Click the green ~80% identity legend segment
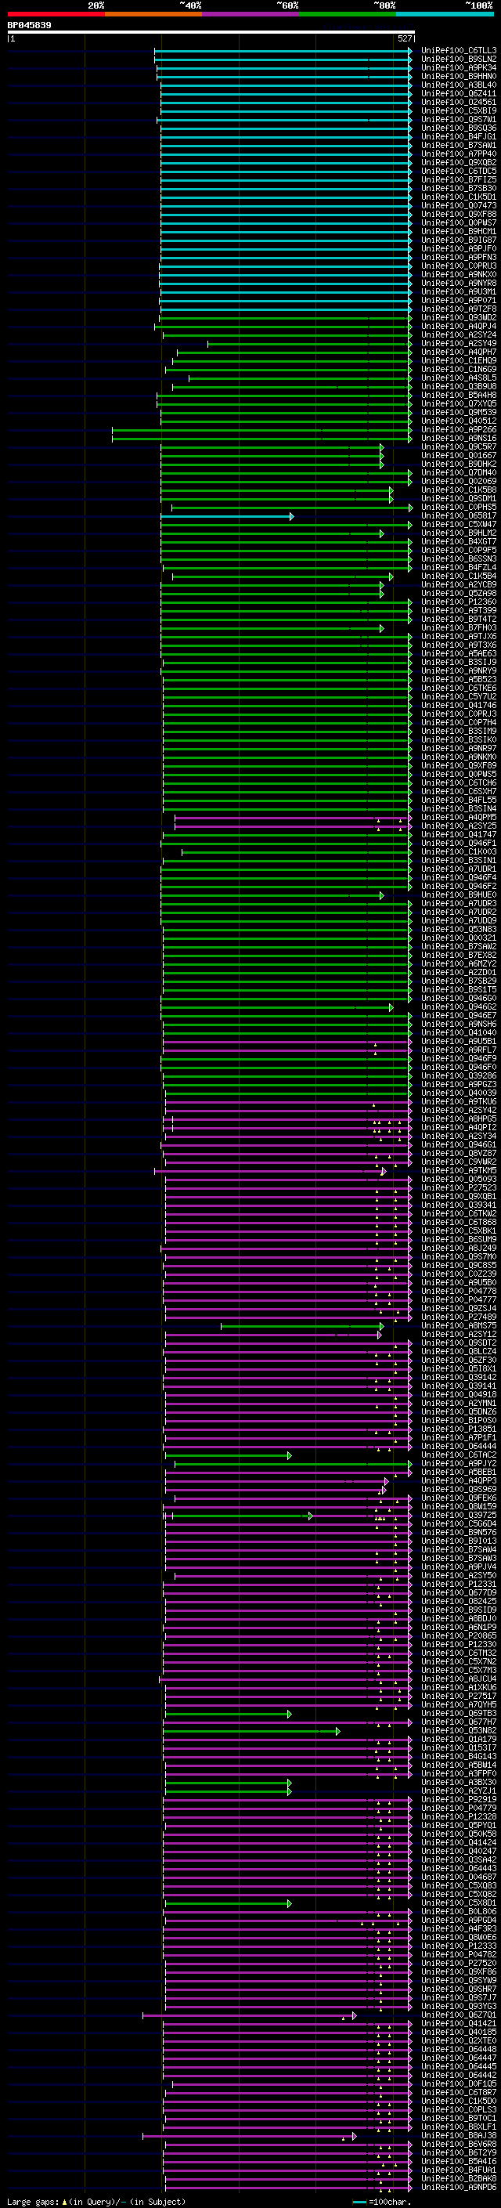Viewport: 501px width, 2208px height. 348,14
